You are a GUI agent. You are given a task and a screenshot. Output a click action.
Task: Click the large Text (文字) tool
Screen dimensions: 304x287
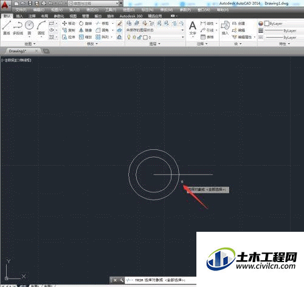(193, 29)
